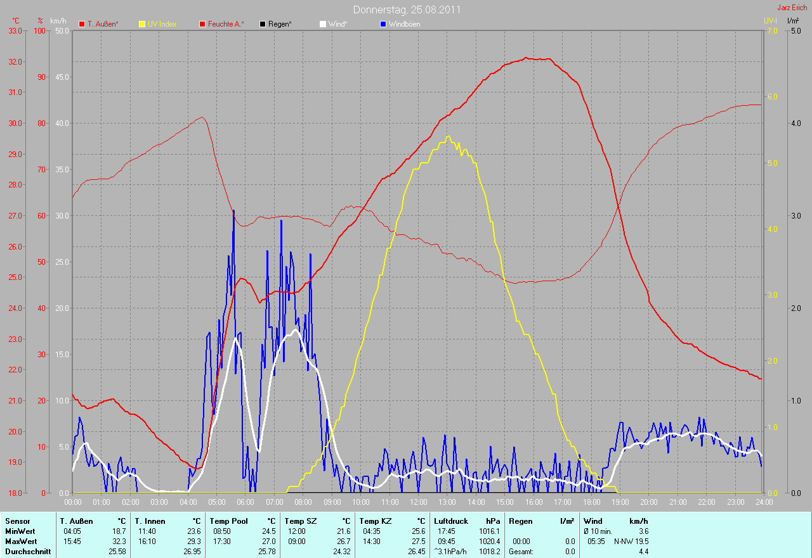
Task: Select the T. Außen maximum value "32.3"
Action: pos(119,542)
